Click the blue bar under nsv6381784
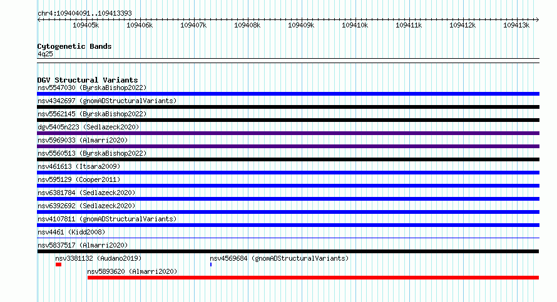Image resolution: width=557 pixels, height=302 pixels. (288, 199)
